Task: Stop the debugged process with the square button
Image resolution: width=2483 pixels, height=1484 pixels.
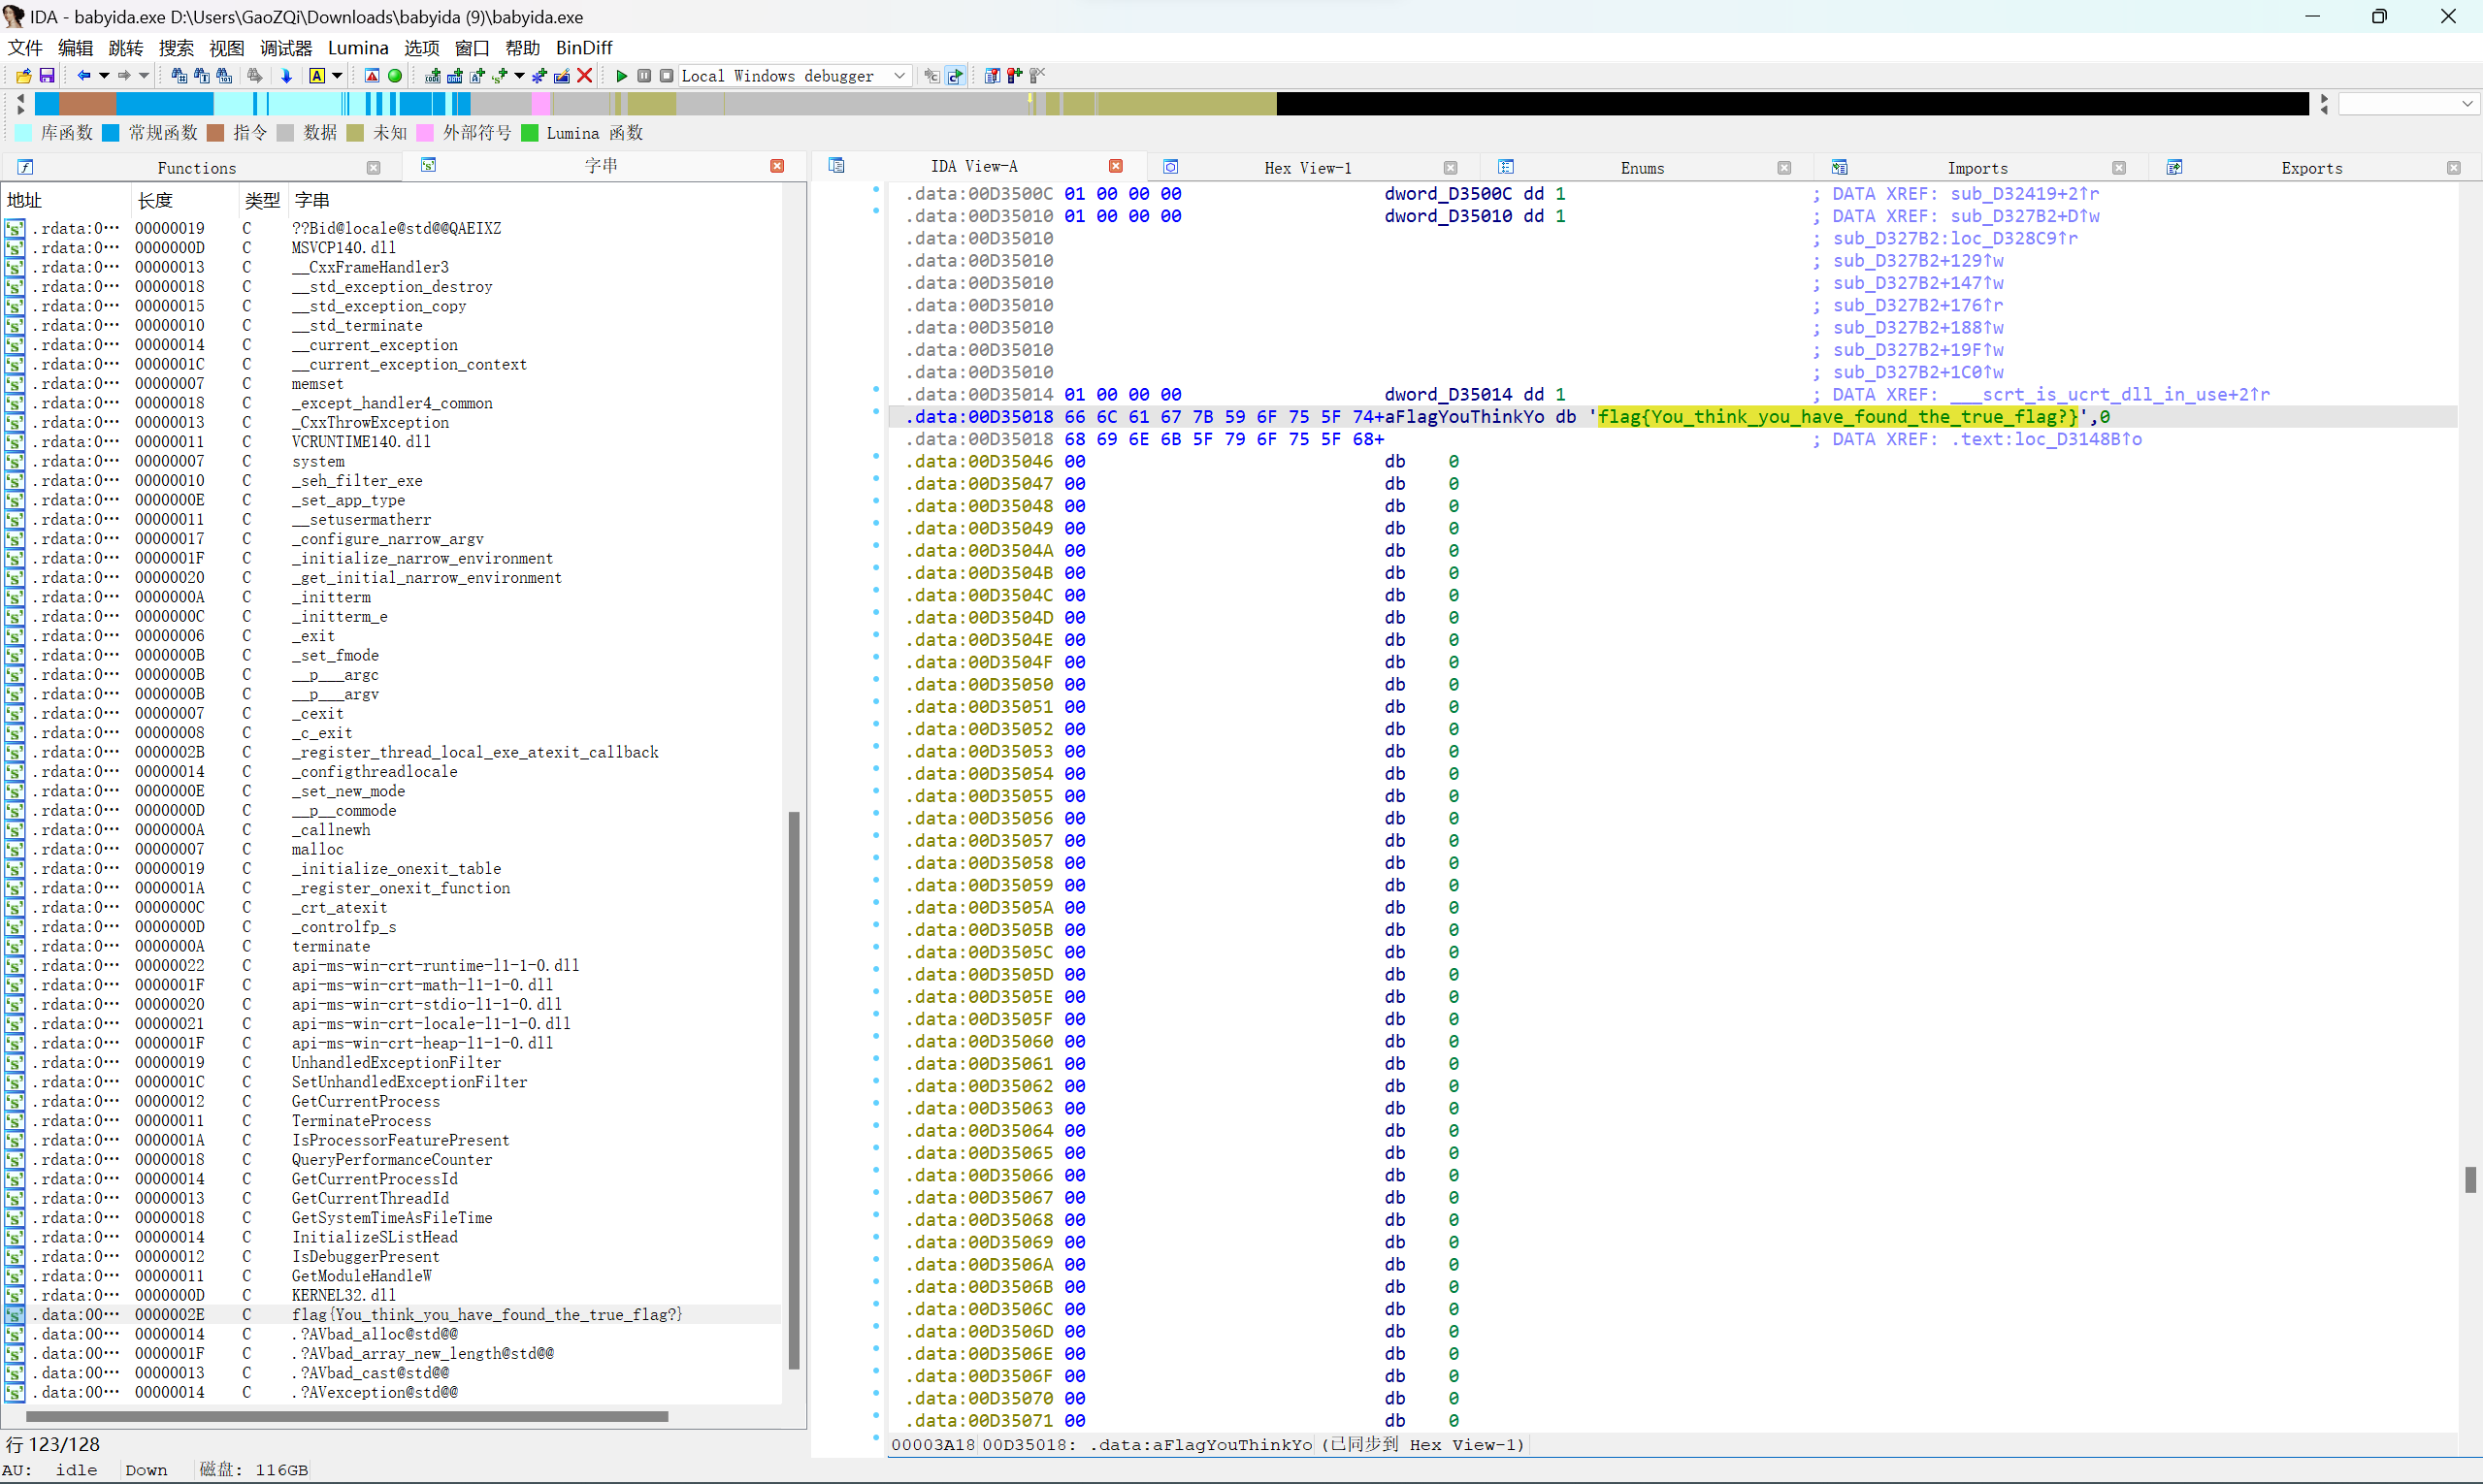Action: pyautogui.click(x=667, y=76)
